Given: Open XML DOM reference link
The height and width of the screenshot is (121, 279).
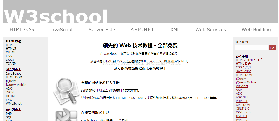Looking at the screenshot, I should [x=243, y=105].
